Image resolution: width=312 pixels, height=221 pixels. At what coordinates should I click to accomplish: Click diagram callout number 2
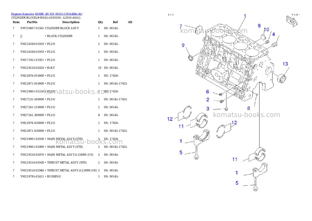[208, 99]
